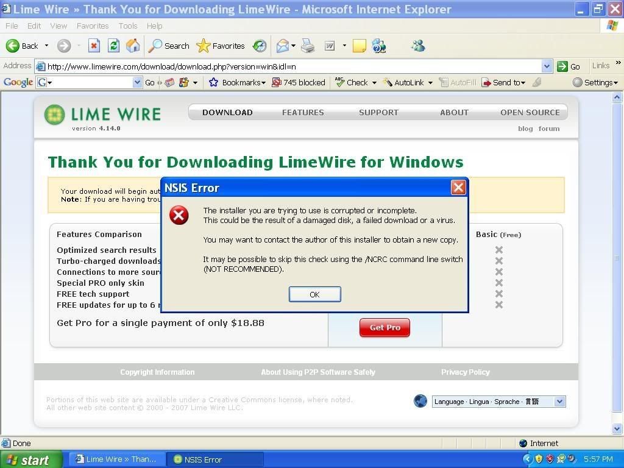Open the SUPPORT tab on LimeWire site
The height and width of the screenshot is (468, 624).
pos(378,113)
